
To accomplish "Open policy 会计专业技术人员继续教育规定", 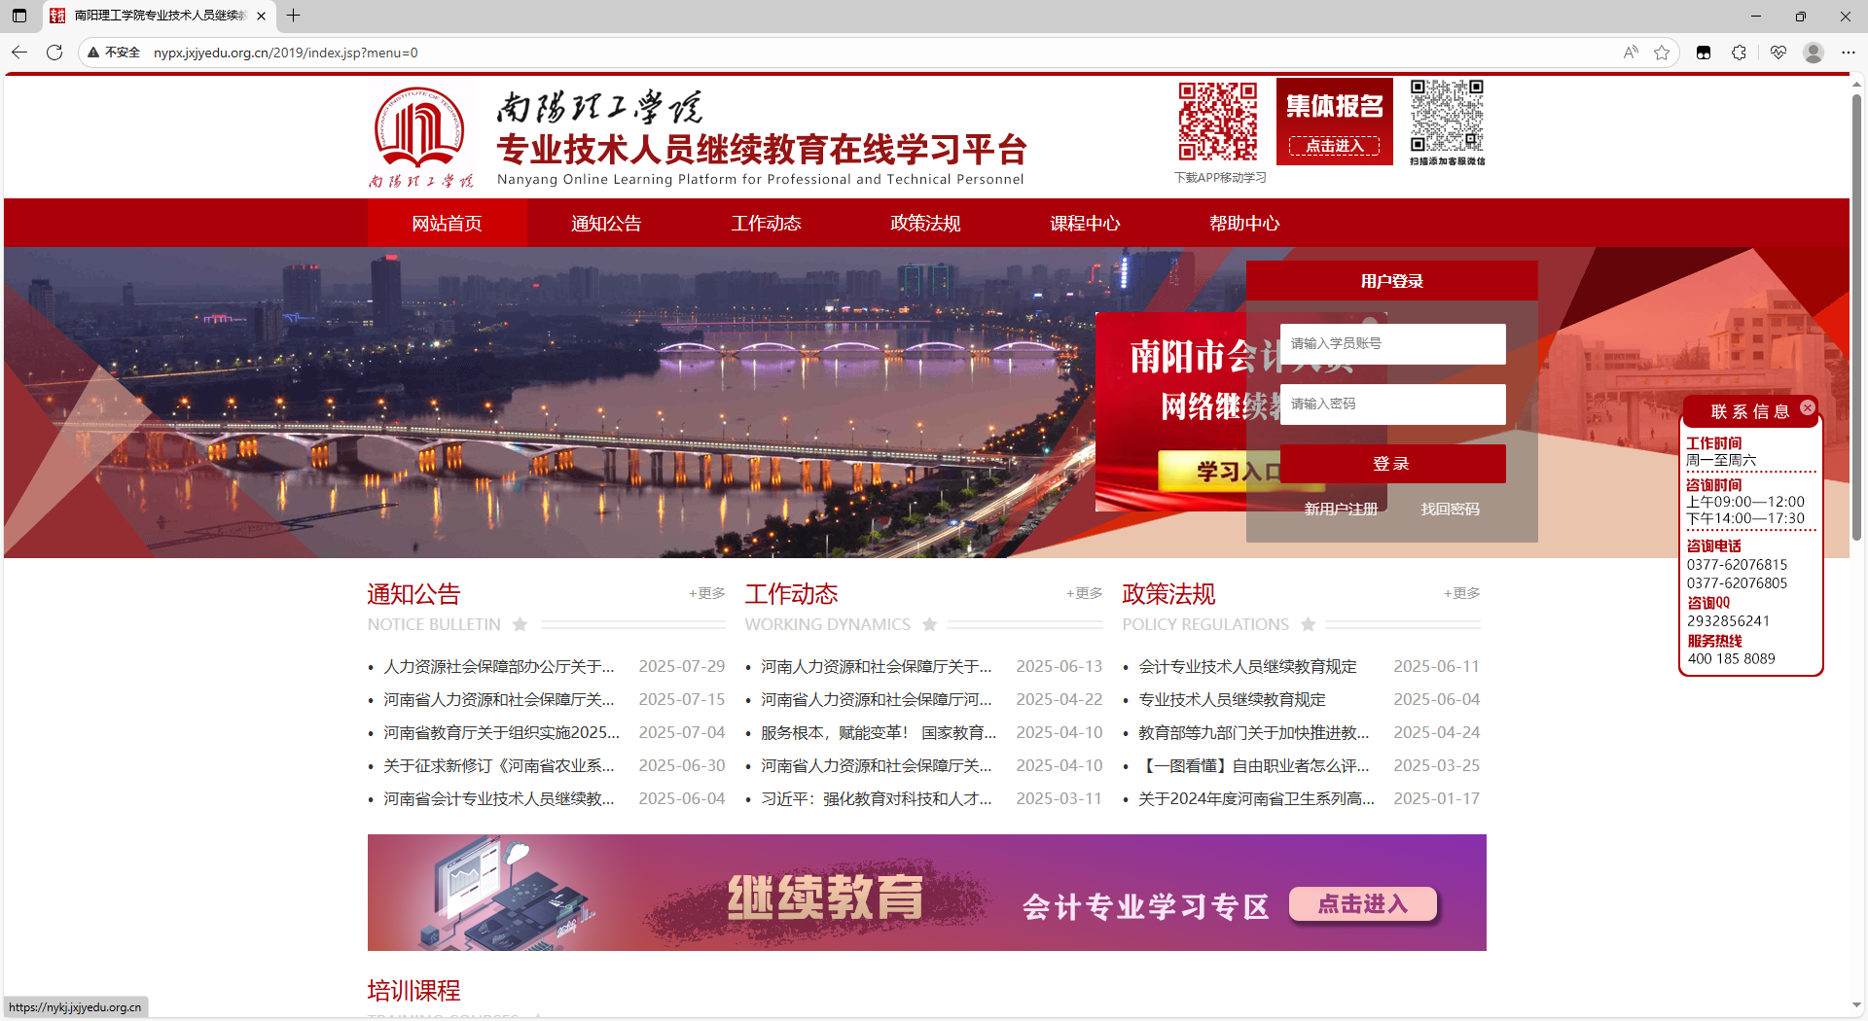I will pyautogui.click(x=1248, y=666).
